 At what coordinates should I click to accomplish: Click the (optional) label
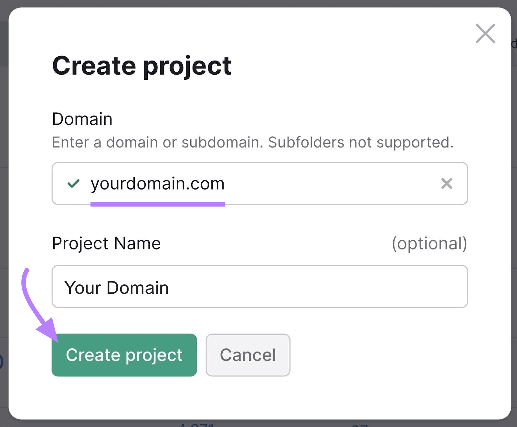[x=429, y=243]
